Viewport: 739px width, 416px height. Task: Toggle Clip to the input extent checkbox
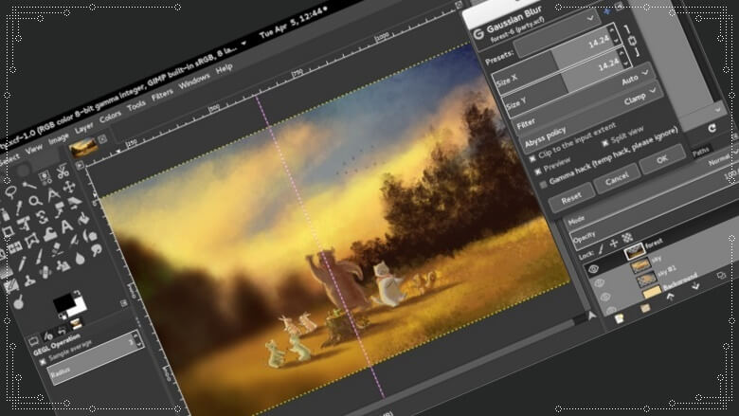click(532, 159)
